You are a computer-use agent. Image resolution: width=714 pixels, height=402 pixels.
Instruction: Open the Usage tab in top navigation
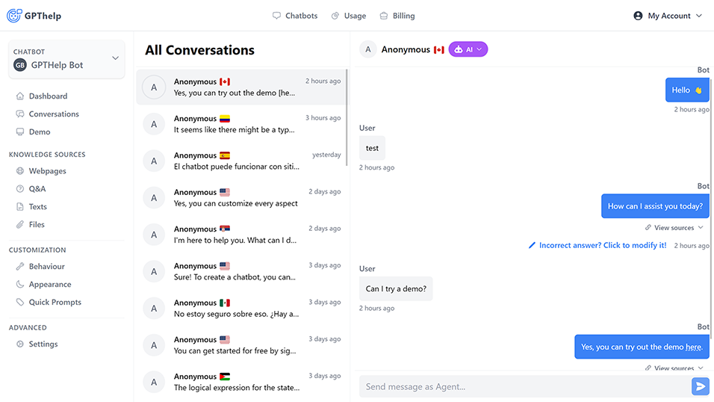(x=349, y=16)
